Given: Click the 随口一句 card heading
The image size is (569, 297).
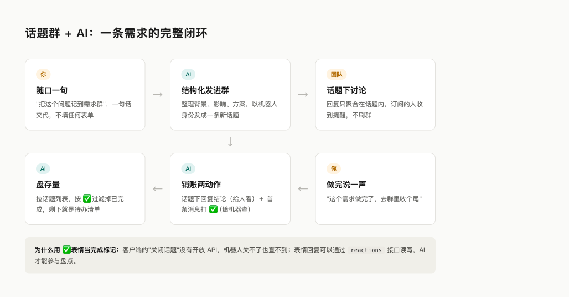Looking at the screenshot, I should coord(51,90).
